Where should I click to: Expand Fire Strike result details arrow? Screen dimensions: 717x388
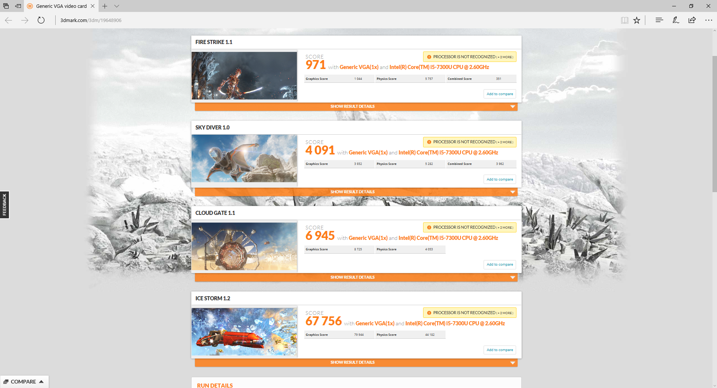click(513, 107)
